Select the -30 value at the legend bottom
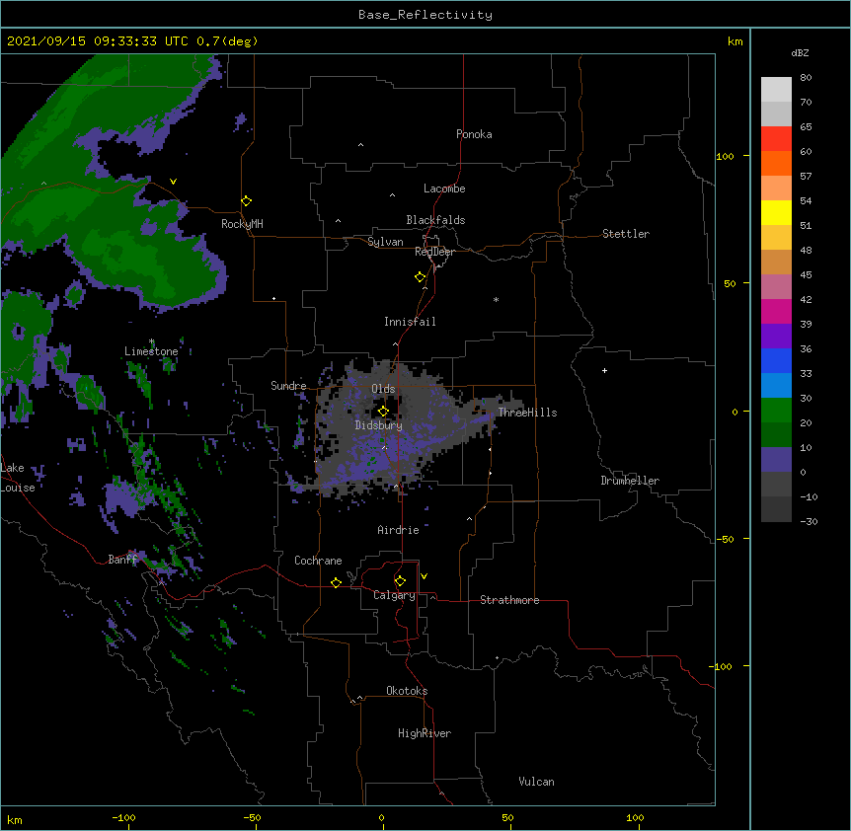The height and width of the screenshot is (831, 851). click(x=809, y=521)
